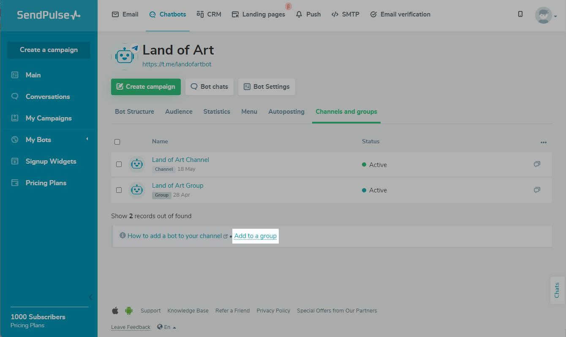Click the Name column header

click(x=160, y=142)
